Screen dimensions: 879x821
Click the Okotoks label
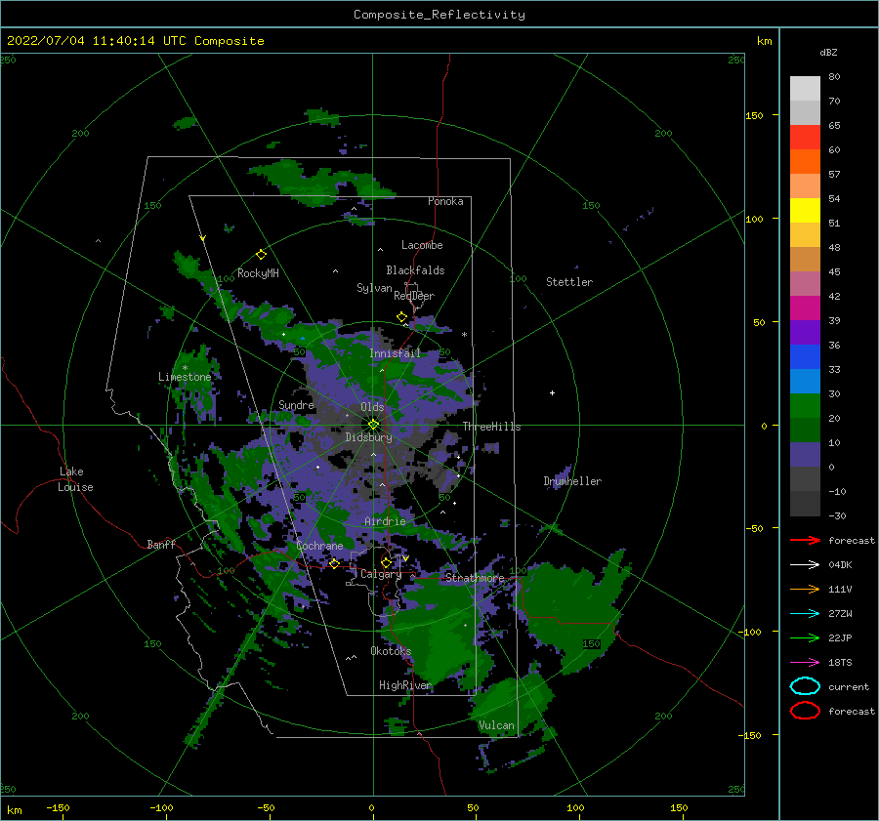point(392,651)
